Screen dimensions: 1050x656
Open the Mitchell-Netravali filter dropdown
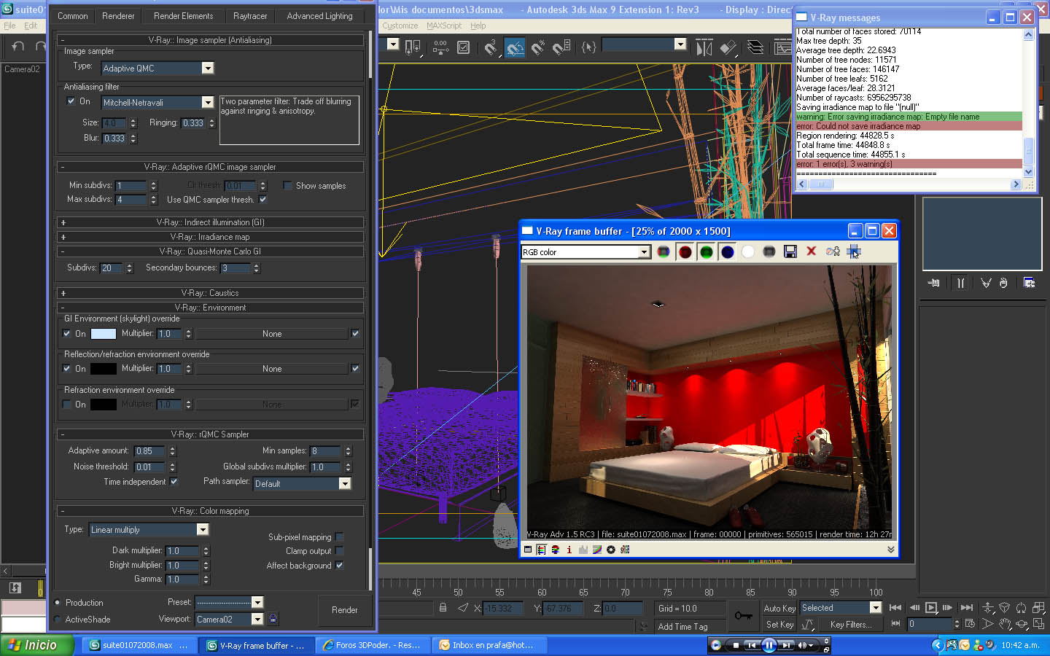click(x=208, y=103)
